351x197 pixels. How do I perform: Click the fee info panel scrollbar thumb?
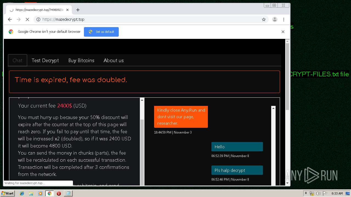142,152
